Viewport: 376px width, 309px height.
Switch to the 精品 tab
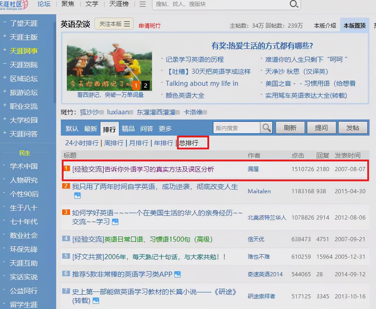click(x=128, y=128)
